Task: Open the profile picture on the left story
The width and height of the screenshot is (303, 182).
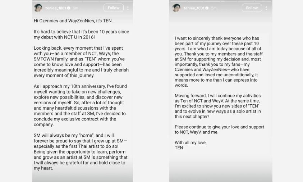Action: 38,8
